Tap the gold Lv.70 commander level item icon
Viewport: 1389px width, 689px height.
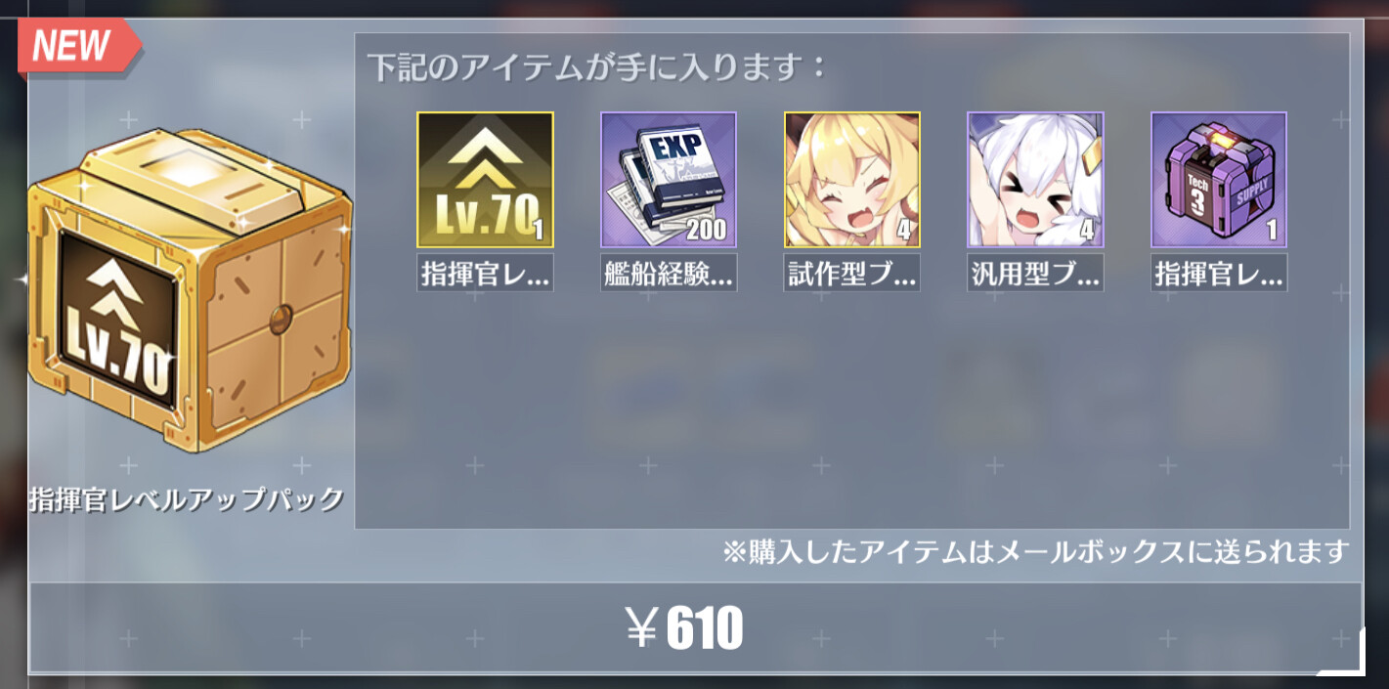click(485, 180)
